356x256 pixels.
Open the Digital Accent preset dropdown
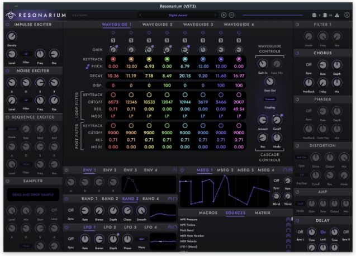(x=177, y=15)
